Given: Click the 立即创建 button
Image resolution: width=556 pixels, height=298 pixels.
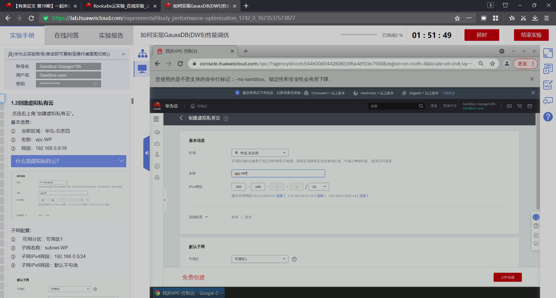Looking at the screenshot, I should 508,277.
